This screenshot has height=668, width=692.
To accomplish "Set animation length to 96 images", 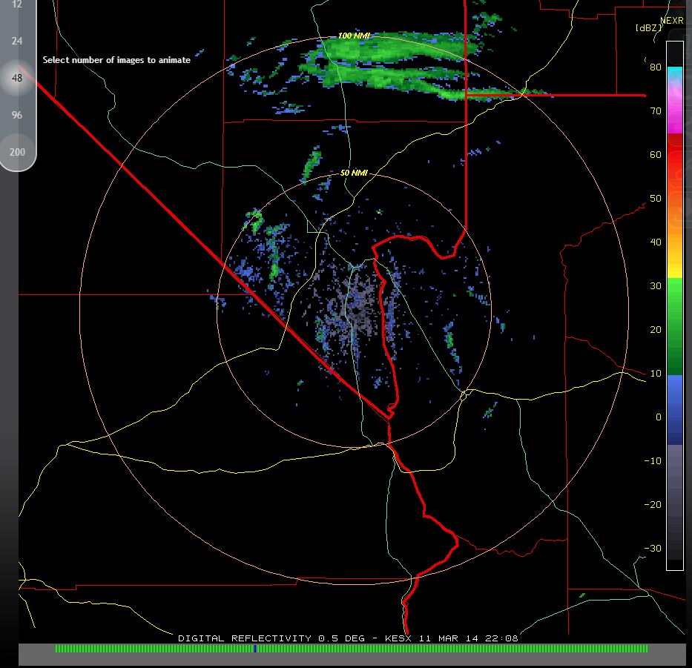I will 17,115.
